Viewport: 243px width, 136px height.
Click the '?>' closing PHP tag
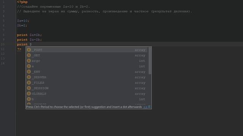tap(19, 49)
